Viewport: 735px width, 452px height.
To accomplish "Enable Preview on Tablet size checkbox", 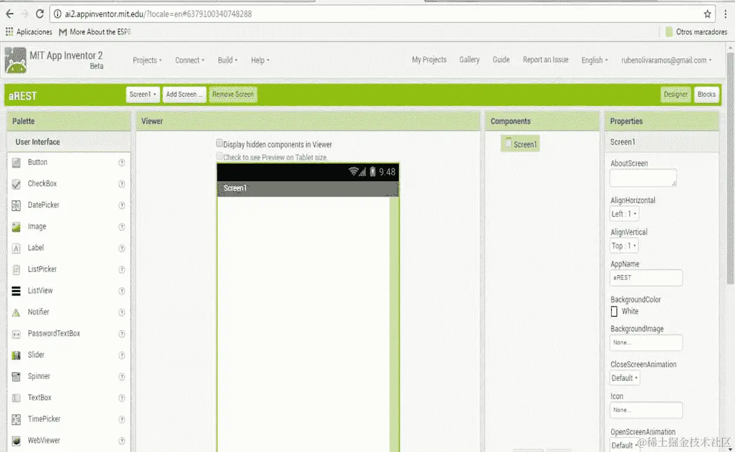I will click(x=220, y=157).
